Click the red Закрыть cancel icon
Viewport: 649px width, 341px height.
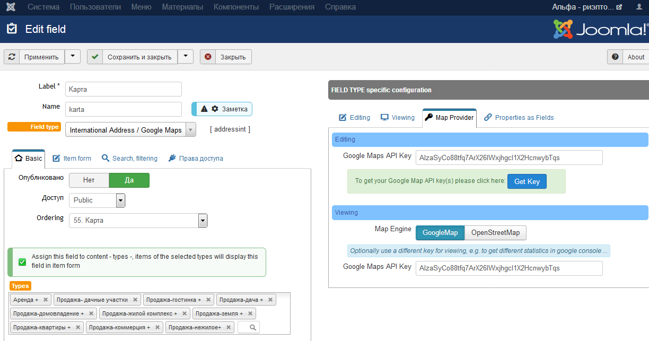click(x=208, y=57)
